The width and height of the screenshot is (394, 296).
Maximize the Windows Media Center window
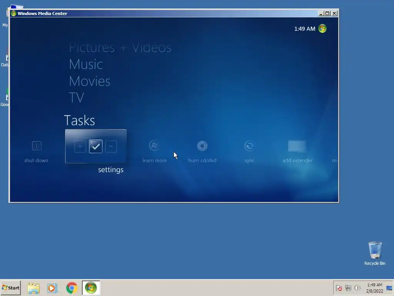(x=327, y=13)
